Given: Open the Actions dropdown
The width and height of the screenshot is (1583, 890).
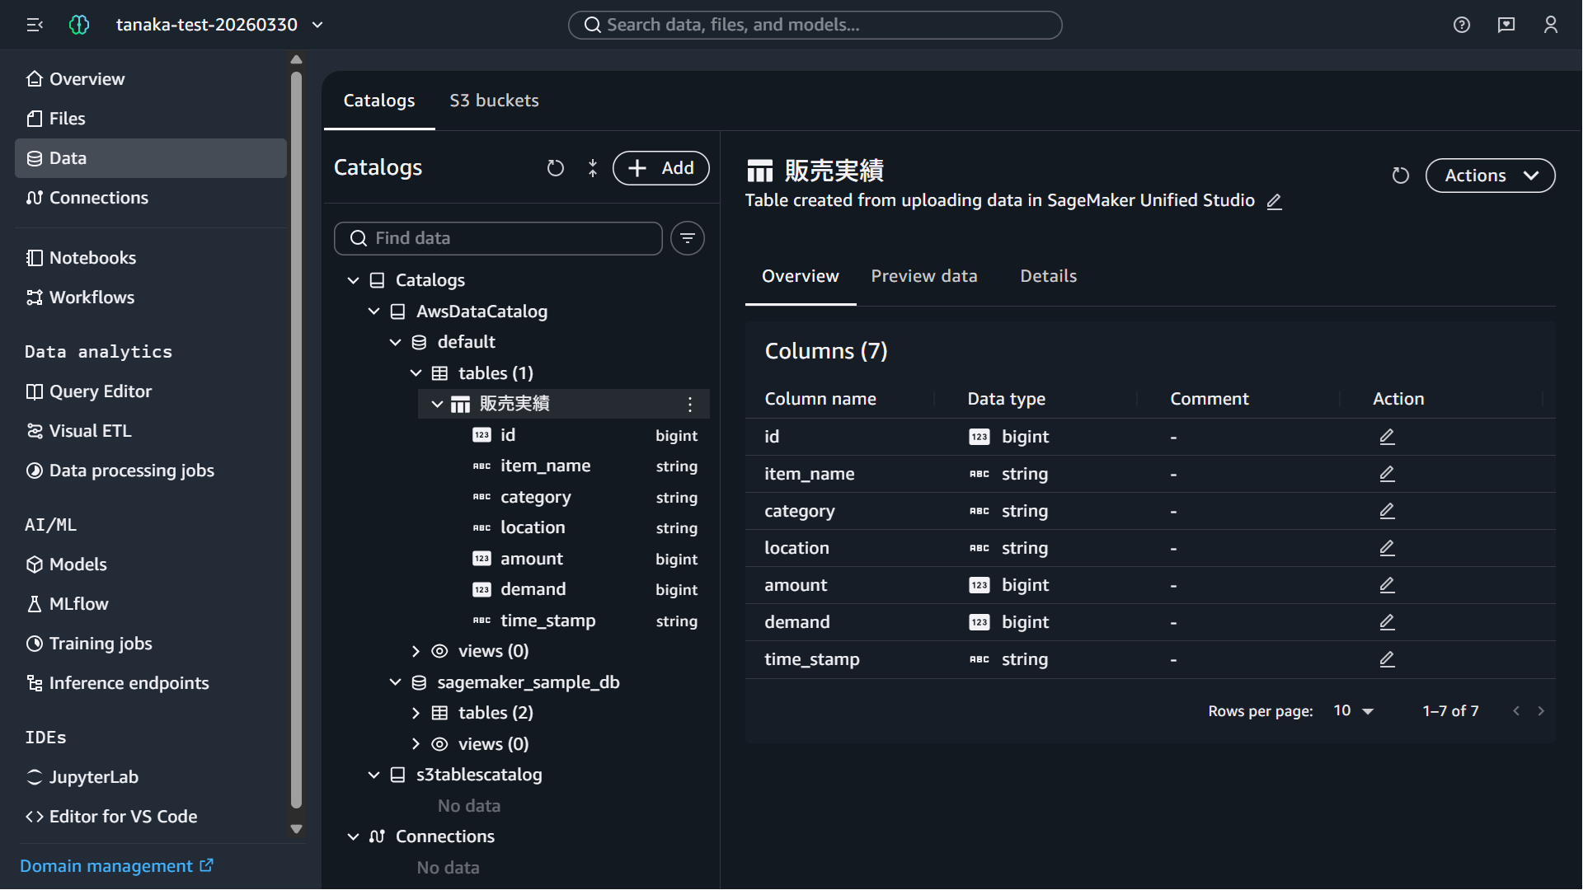Looking at the screenshot, I should coord(1490,176).
